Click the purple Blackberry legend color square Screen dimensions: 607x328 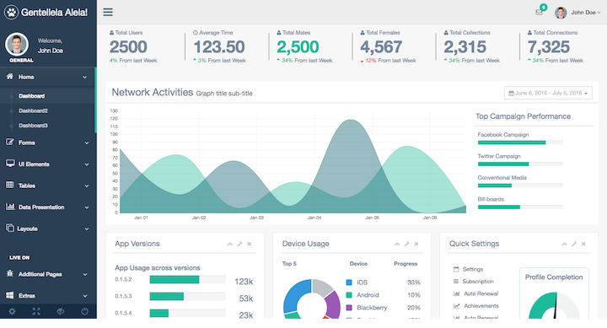click(x=349, y=308)
